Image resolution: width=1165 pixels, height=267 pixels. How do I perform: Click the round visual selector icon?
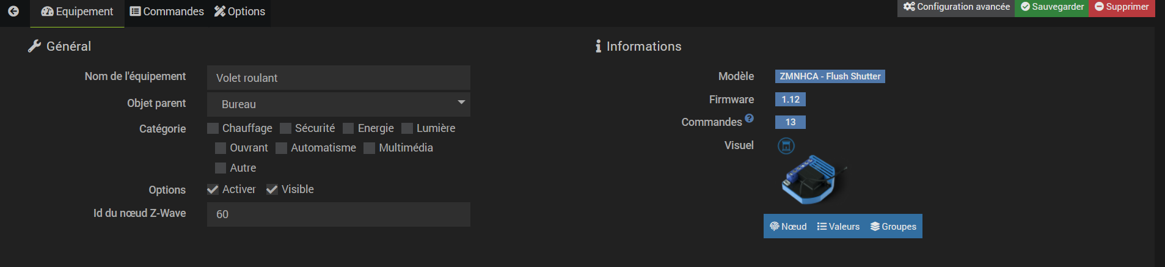point(786,145)
